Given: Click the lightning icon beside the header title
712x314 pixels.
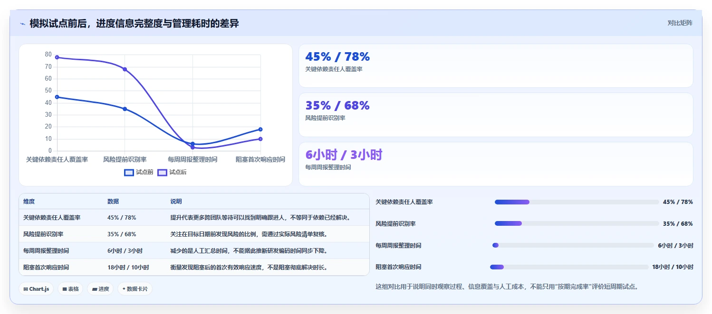Looking at the screenshot, I should (x=22, y=24).
